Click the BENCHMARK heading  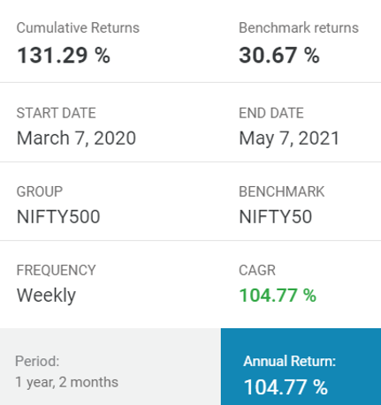[282, 191]
